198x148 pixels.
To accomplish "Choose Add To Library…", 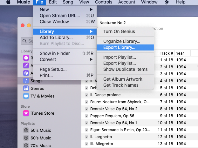I will [x=65, y=37].
